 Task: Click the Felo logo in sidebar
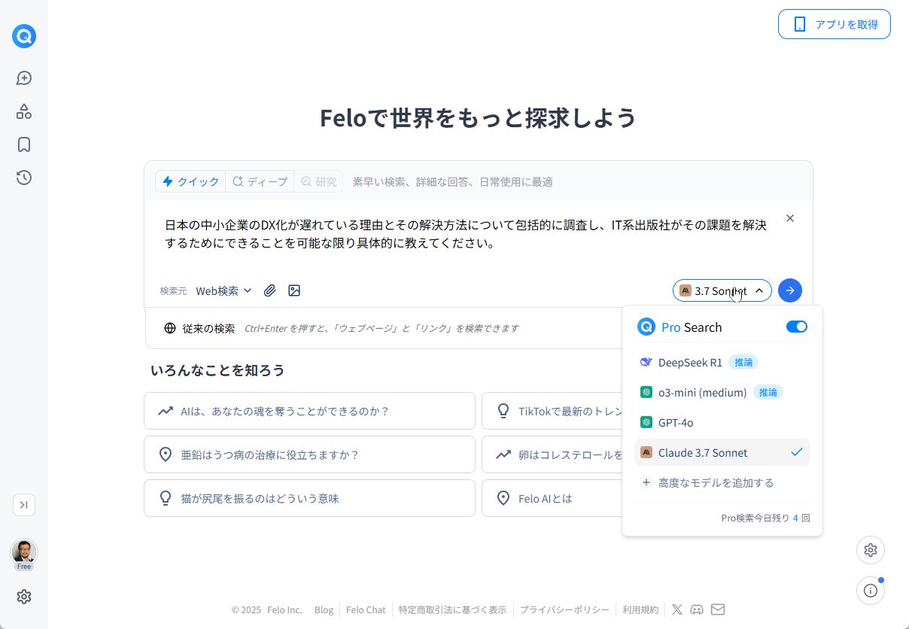24,36
